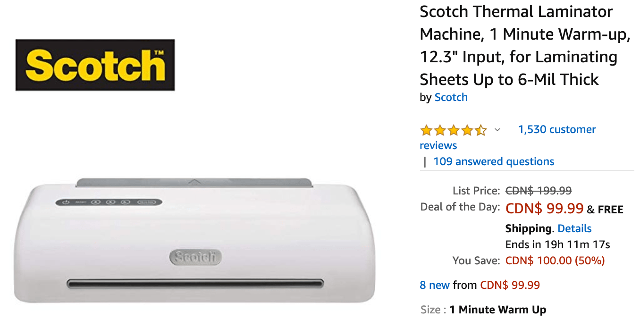Click the half-filled fifth rating star

(x=481, y=130)
